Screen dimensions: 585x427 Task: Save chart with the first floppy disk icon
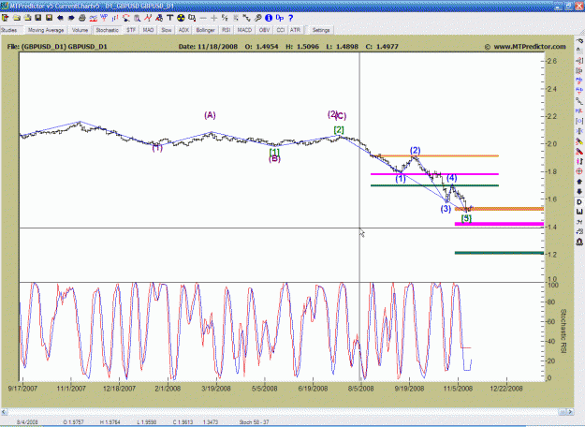click(x=38, y=18)
